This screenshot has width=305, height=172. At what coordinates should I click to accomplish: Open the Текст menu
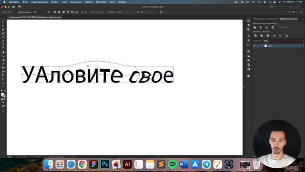pos(64,2)
